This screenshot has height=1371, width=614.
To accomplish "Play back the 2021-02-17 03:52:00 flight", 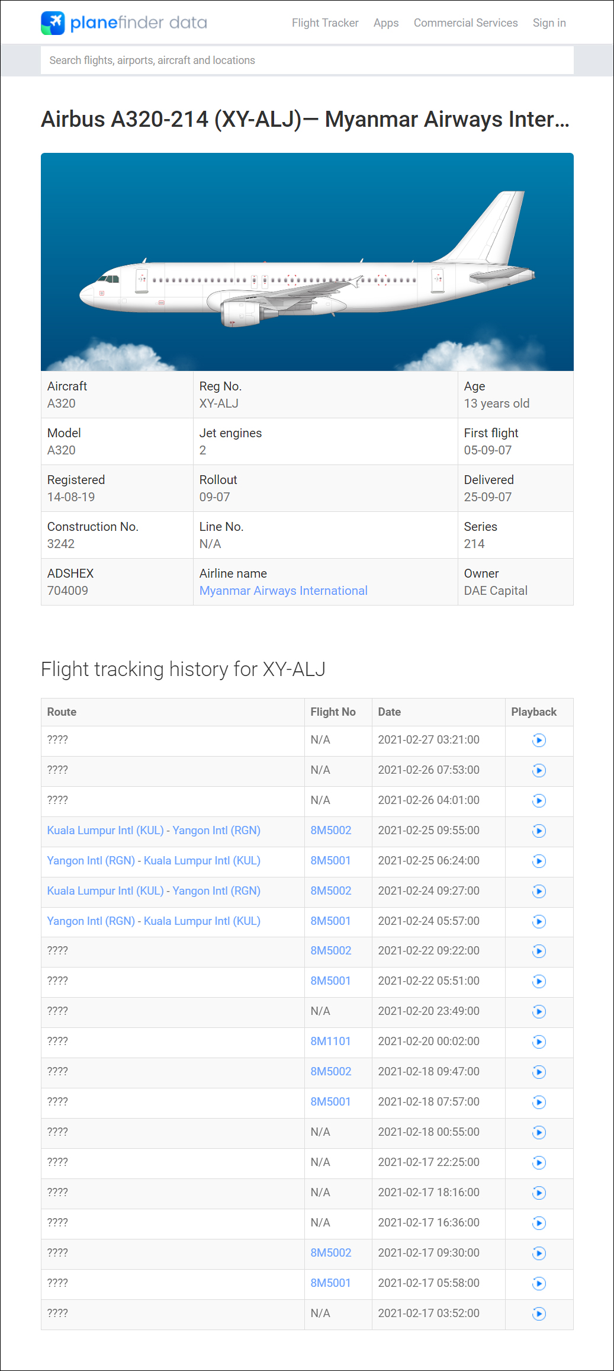I will click(x=539, y=1314).
